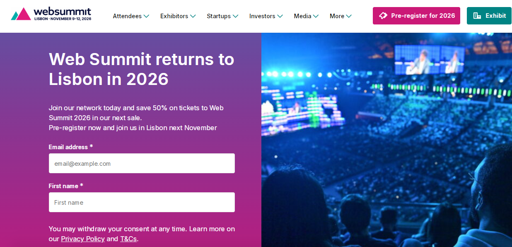Screen dimensions: 512x247
Task: Click the ticket icon in Pre-register button
Action: pos(383,16)
